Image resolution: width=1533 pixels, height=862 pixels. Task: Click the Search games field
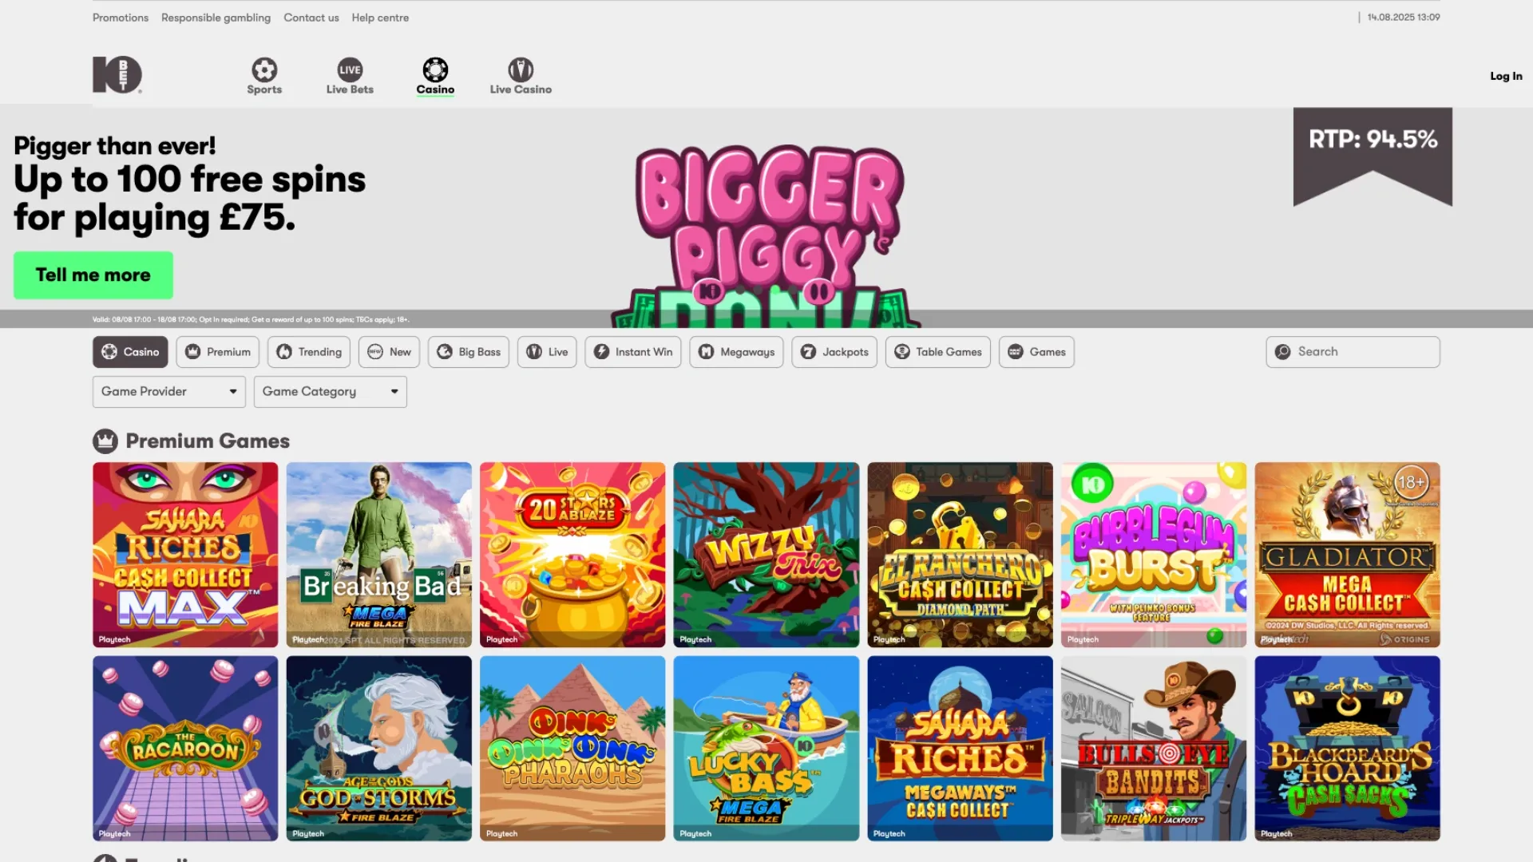pyautogui.click(x=1353, y=352)
